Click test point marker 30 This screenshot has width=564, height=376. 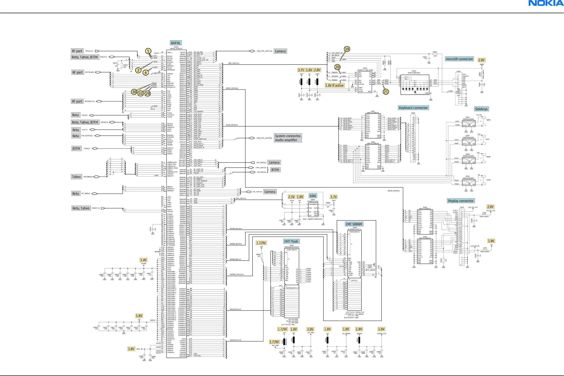(x=134, y=92)
